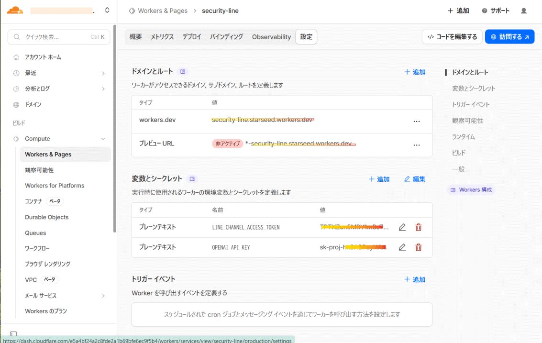542x343 pixels.
Task: Click the 訪問する button
Action: pyautogui.click(x=509, y=37)
